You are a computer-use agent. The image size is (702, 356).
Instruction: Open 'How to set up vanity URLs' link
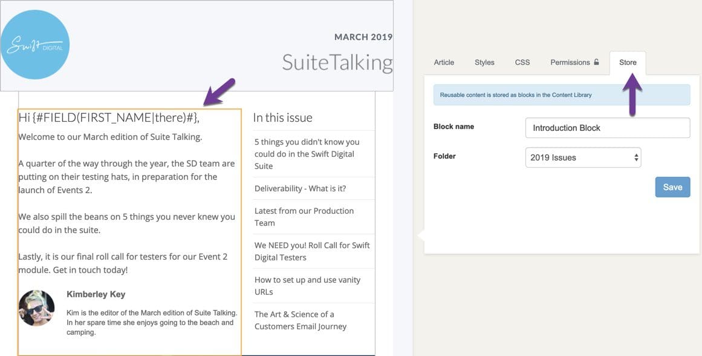click(x=308, y=286)
